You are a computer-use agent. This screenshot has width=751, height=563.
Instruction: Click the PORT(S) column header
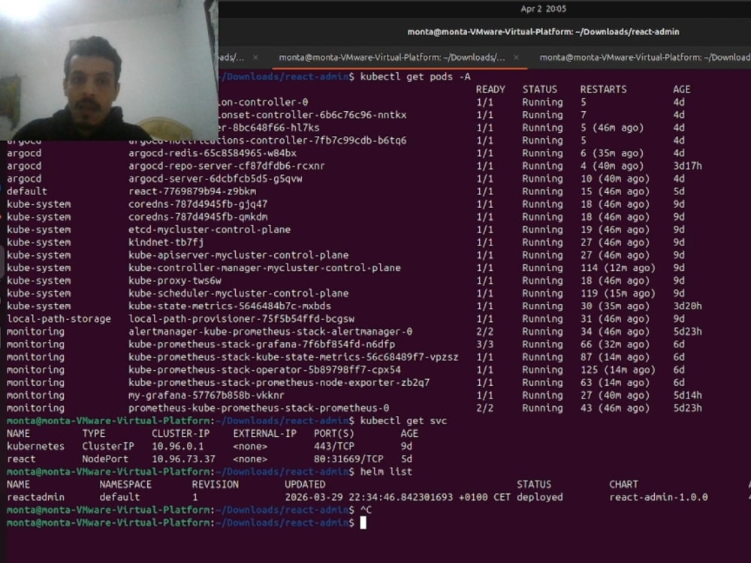pyautogui.click(x=334, y=433)
